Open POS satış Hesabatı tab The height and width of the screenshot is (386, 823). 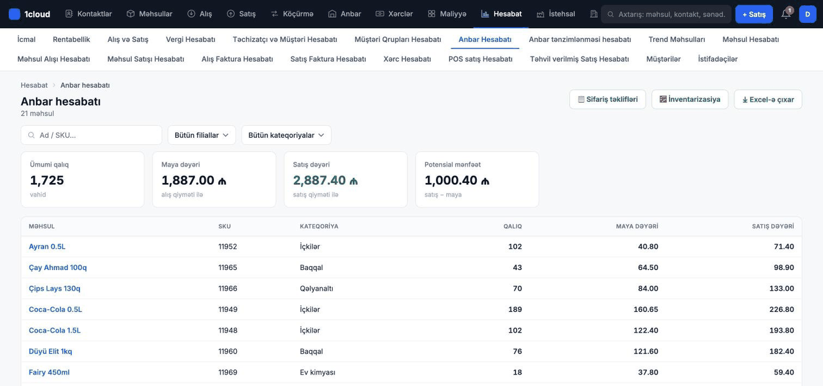click(480, 59)
